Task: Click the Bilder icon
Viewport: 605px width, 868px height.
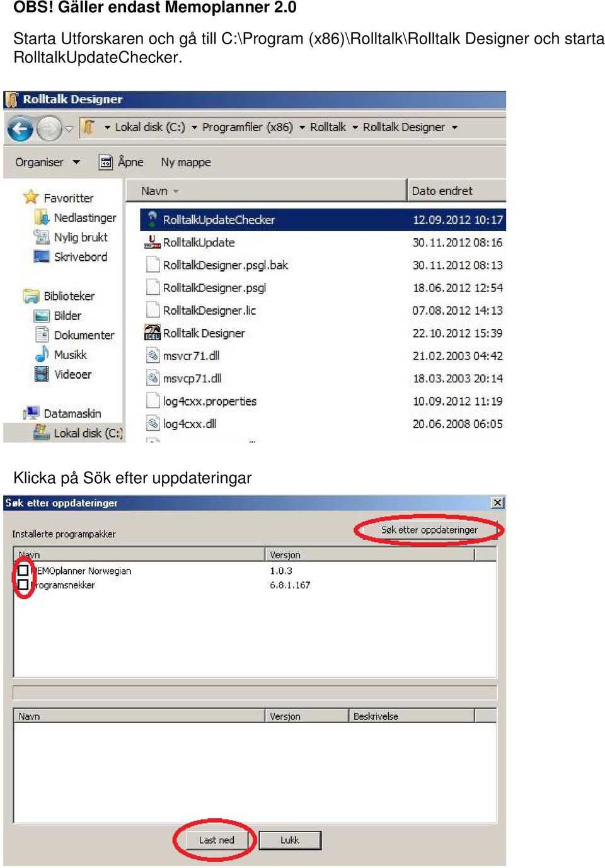Action: coord(42,316)
